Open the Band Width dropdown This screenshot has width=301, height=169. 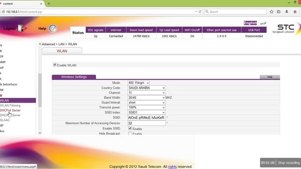coord(146,98)
